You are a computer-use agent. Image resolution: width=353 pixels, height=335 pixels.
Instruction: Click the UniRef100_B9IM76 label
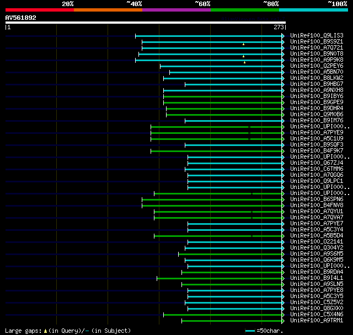tap(317, 121)
